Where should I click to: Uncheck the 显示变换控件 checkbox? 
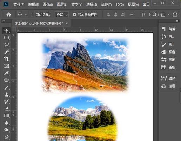pos(75,14)
